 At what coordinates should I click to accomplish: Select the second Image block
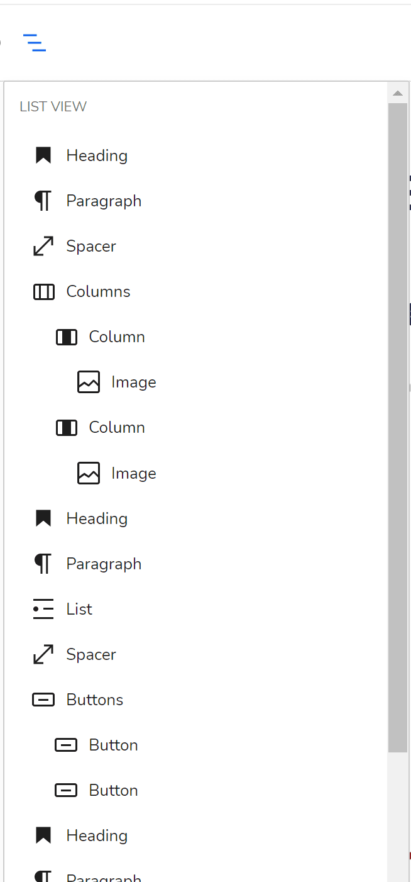click(133, 473)
